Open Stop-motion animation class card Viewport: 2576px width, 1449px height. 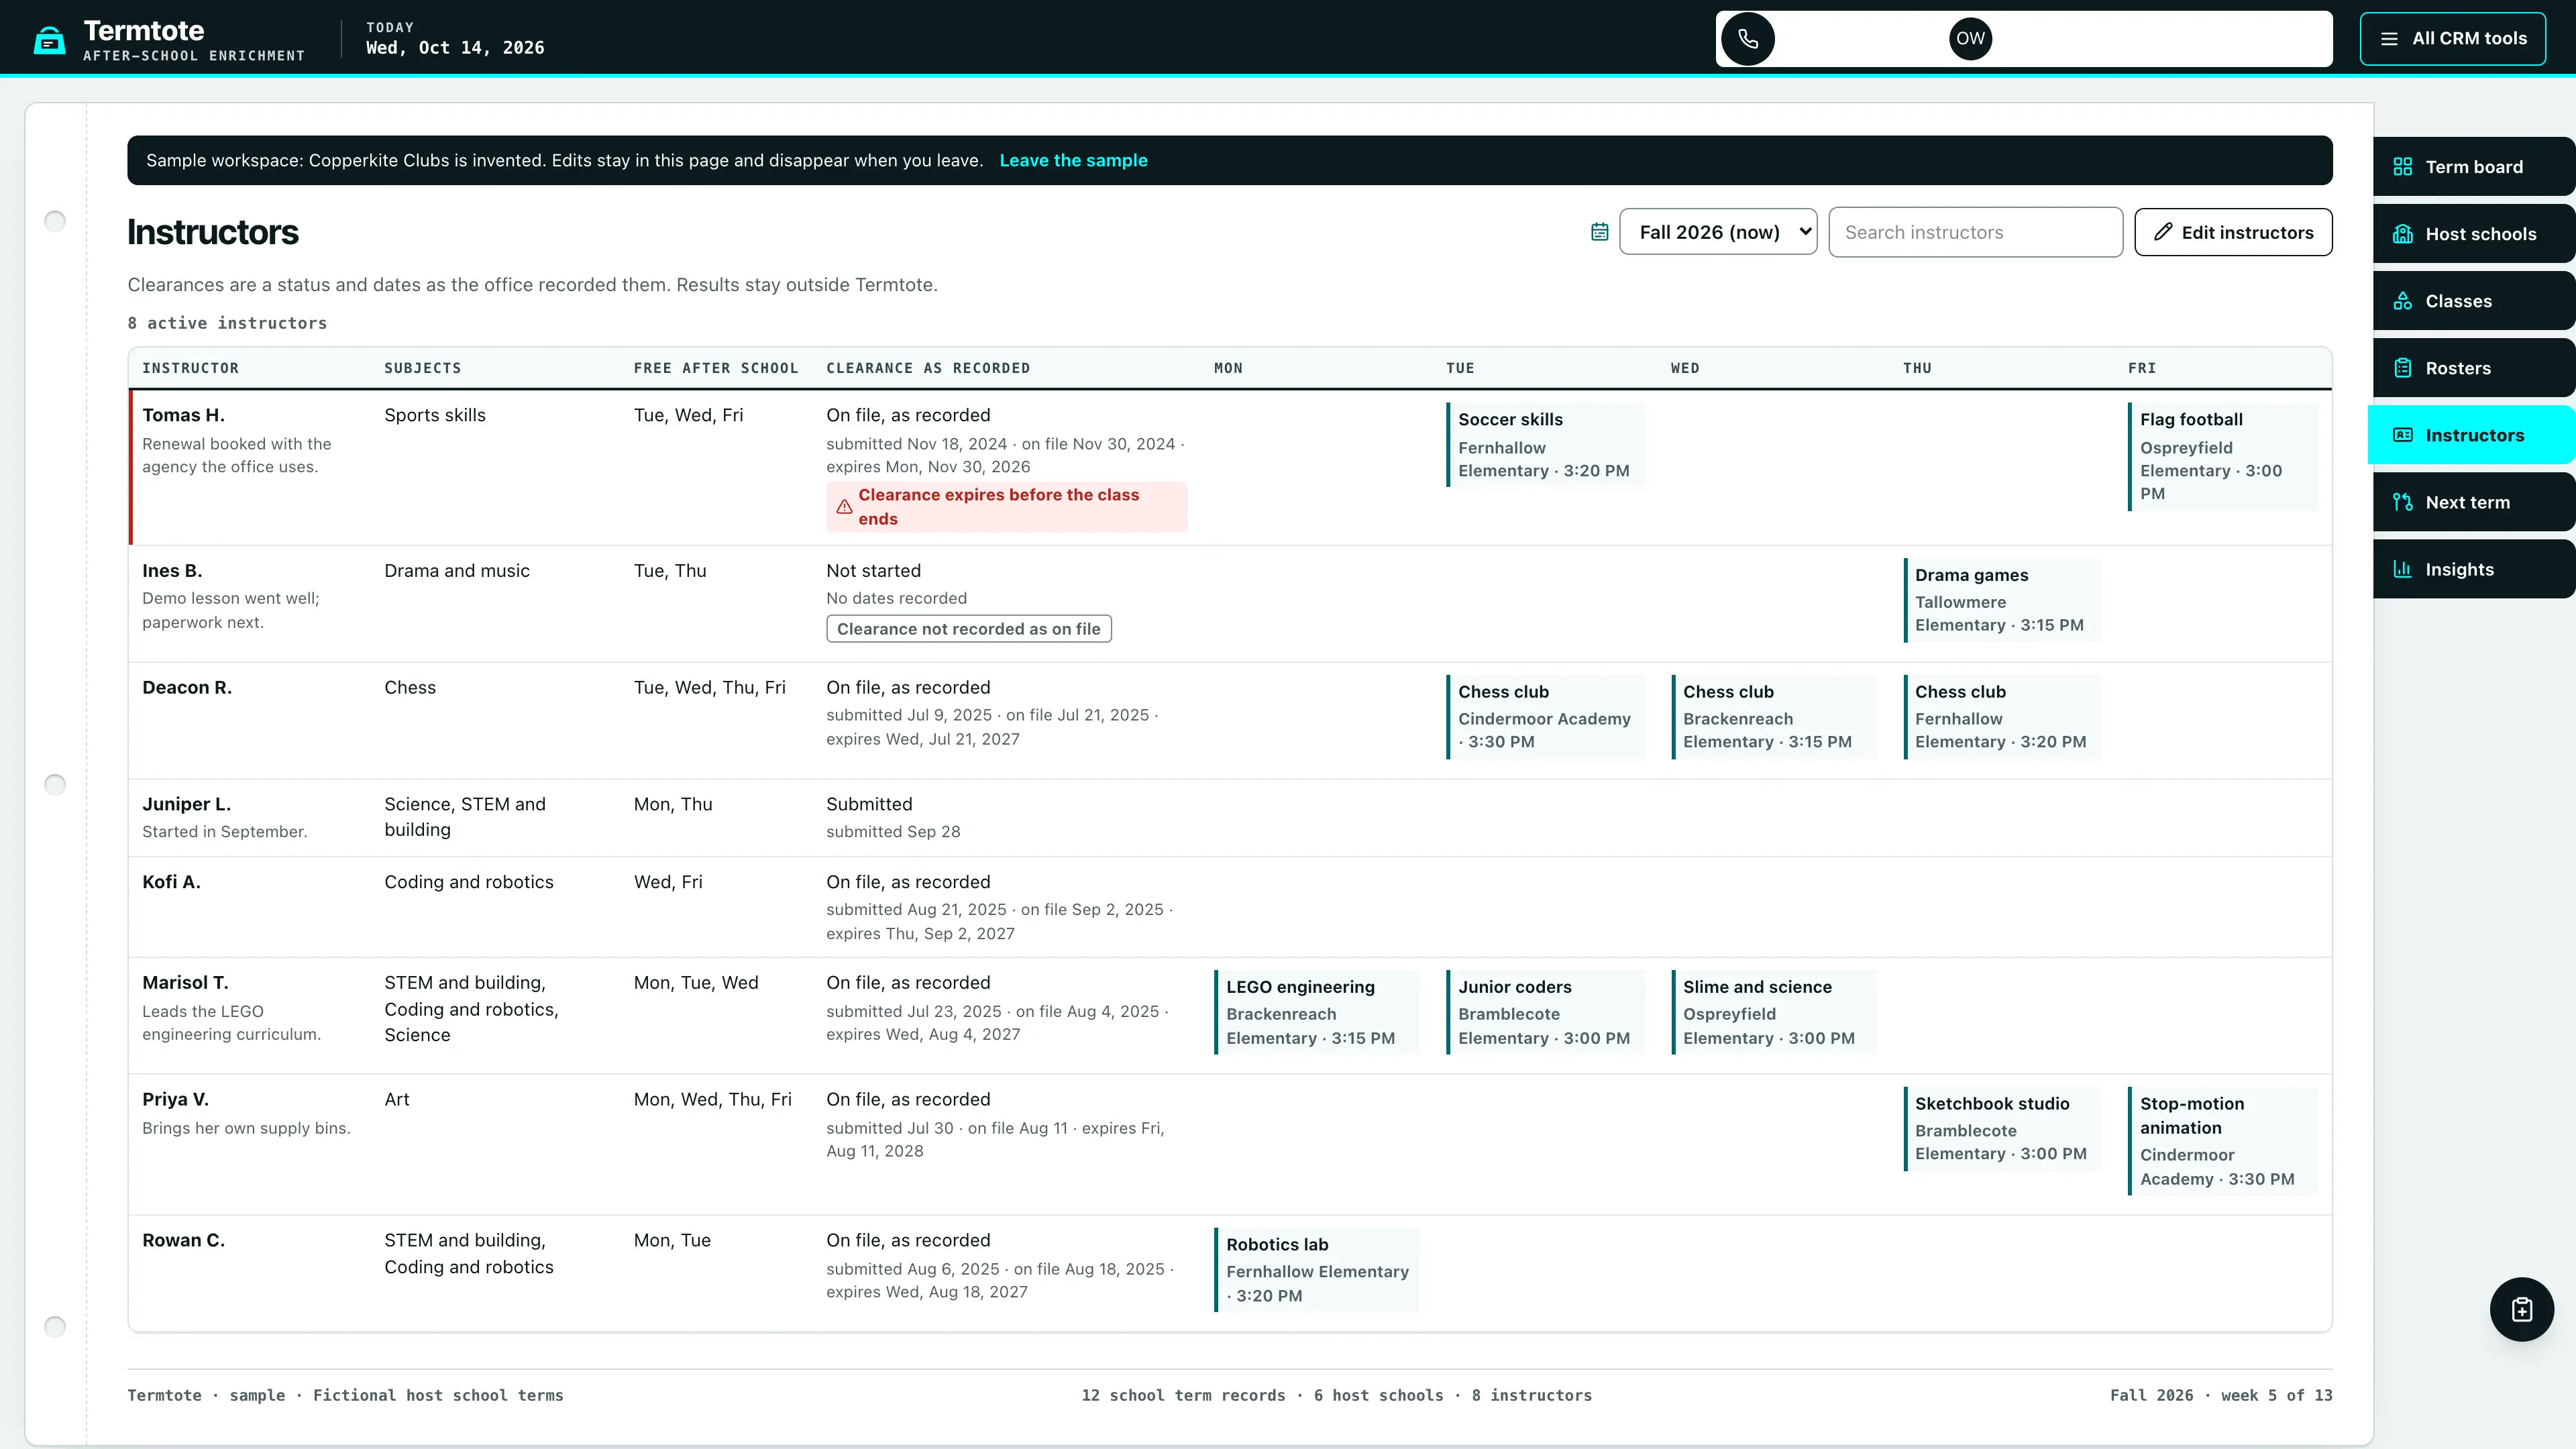click(x=2222, y=1141)
